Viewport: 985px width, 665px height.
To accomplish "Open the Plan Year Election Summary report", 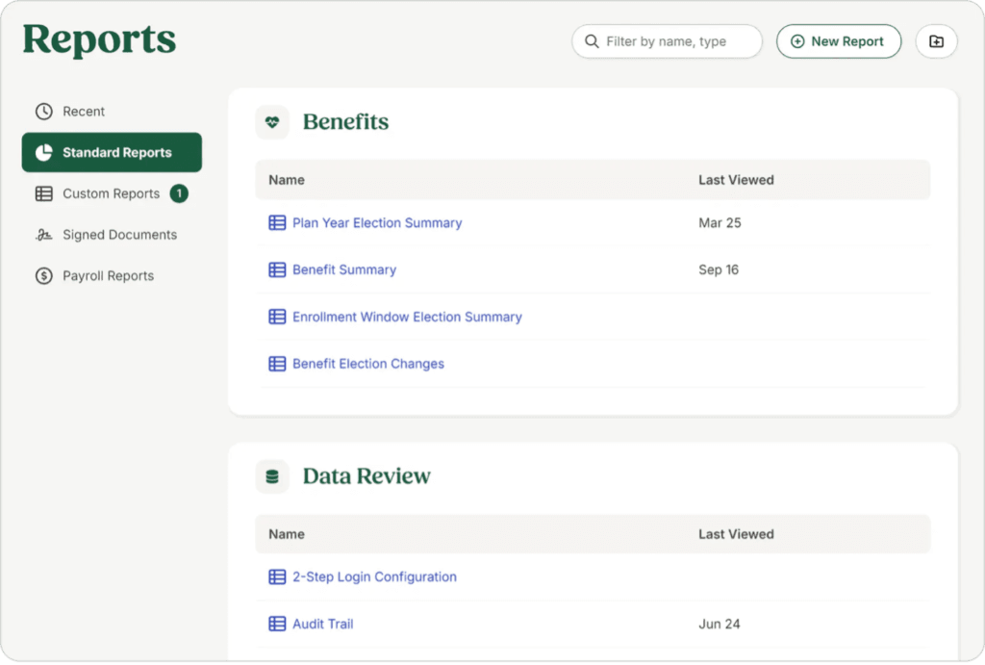I will click(x=377, y=222).
